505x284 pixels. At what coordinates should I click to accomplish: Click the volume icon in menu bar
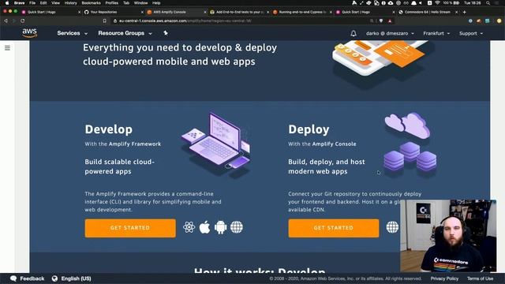point(421,3)
